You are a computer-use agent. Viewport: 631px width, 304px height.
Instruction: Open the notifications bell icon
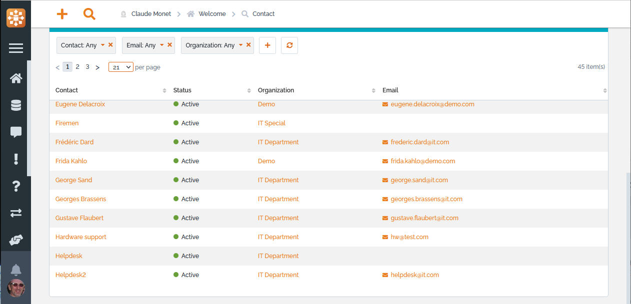(16, 270)
